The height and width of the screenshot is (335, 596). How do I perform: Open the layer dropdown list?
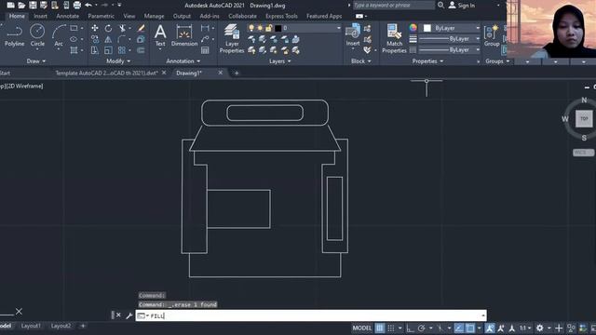click(339, 28)
